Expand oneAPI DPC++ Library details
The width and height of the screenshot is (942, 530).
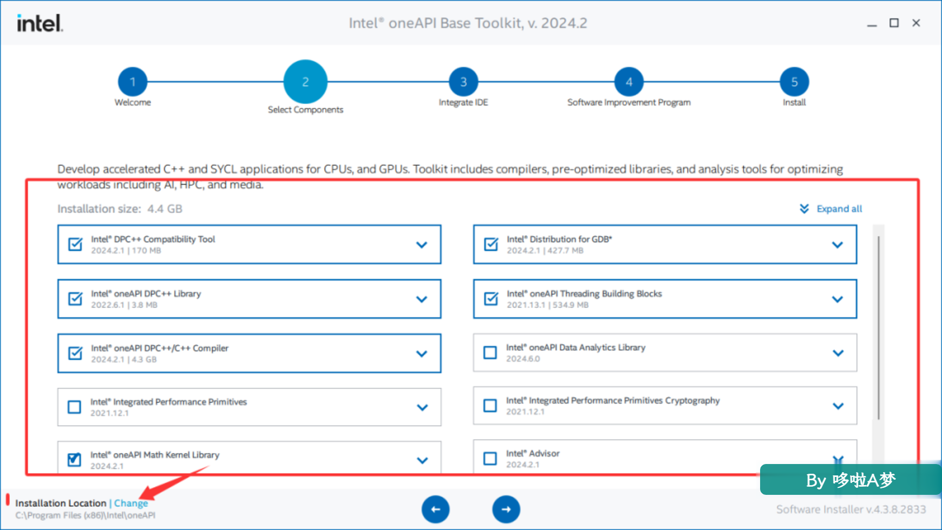click(422, 299)
